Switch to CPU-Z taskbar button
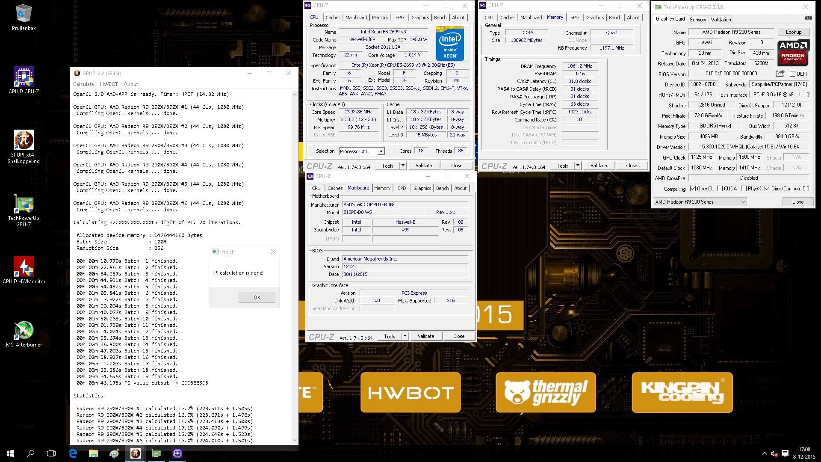The image size is (821, 462). pos(177,453)
